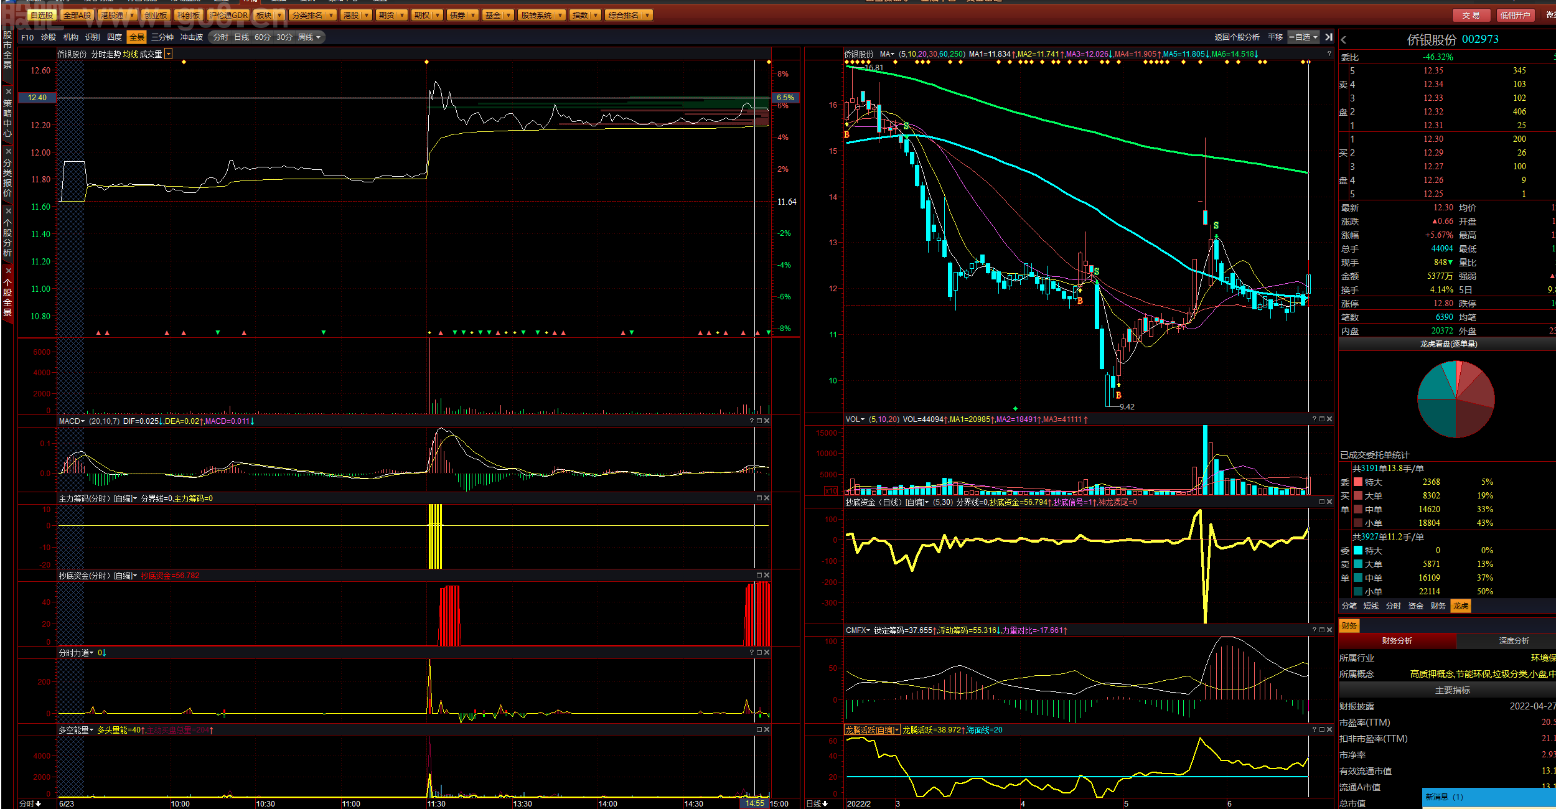
Task: Open the 资金 tab in quote panel
Action: click(x=1415, y=606)
